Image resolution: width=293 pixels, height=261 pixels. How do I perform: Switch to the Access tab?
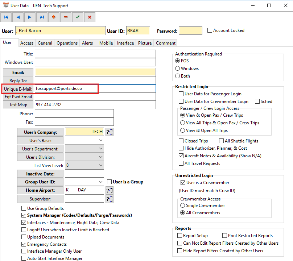[27, 43]
